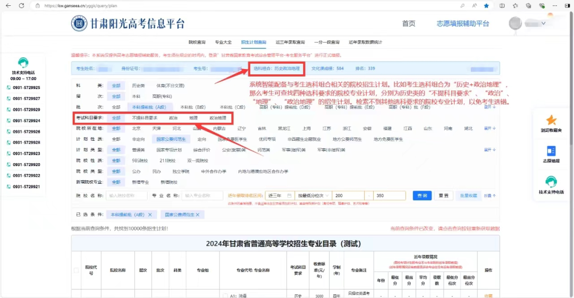Click the 院校名称 input field

coord(126,195)
